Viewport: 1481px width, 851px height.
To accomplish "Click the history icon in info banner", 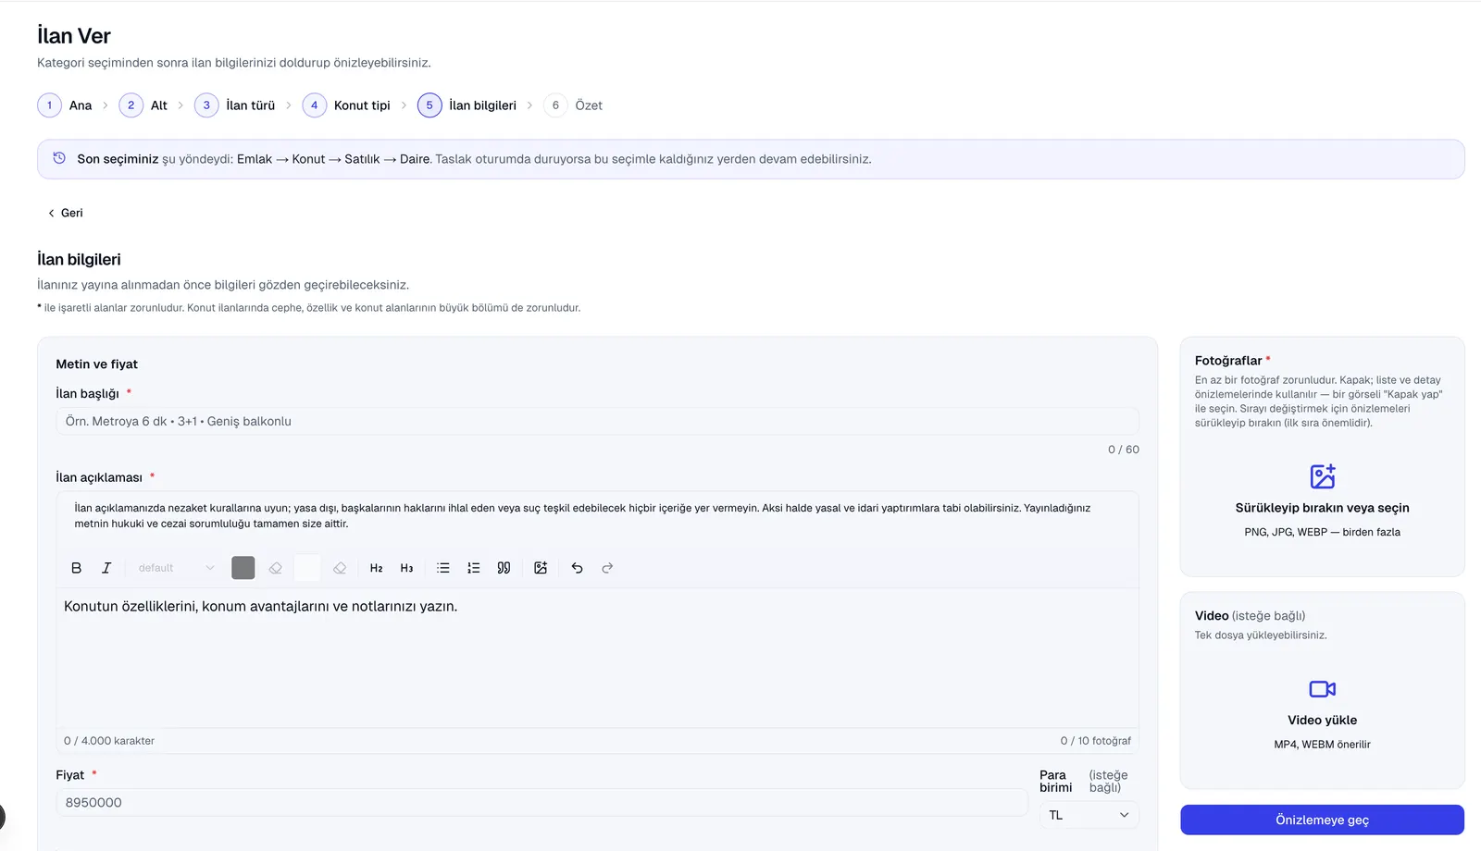I will (59, 158).
